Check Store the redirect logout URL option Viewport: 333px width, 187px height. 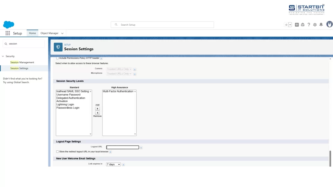click(x=58, y=152)
